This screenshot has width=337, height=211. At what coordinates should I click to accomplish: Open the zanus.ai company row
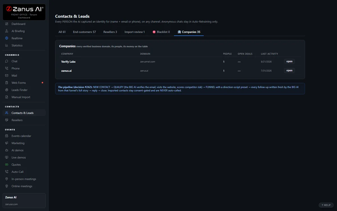(x=289, y=71)
